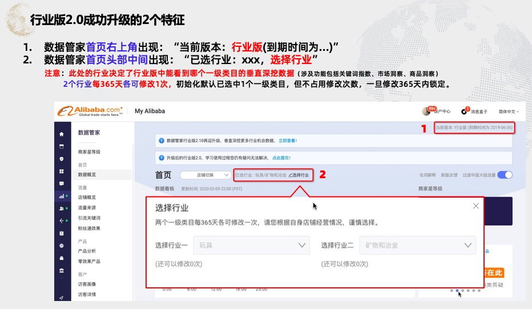The width and height of the screenshot is (532, 309).
Task: Open 流量来源 in the side menu
Action: click(87, 207)
